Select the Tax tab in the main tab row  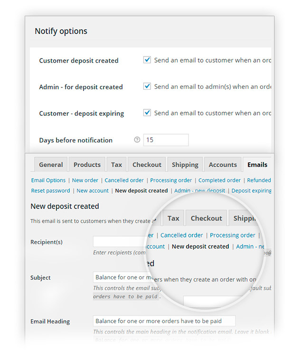click(x=116, y=164)
